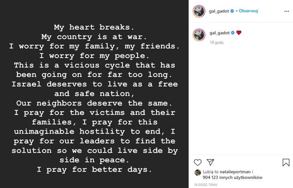Click the "I pray for better days." line
Viewport: 293px width, 188px height.
click(x=94, y=169)
